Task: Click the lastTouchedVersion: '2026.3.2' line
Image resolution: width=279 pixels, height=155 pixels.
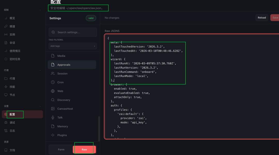Action: pyautogui.click(x=139, y=47)
